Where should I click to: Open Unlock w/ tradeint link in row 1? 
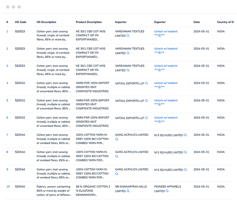coord(166,31)
